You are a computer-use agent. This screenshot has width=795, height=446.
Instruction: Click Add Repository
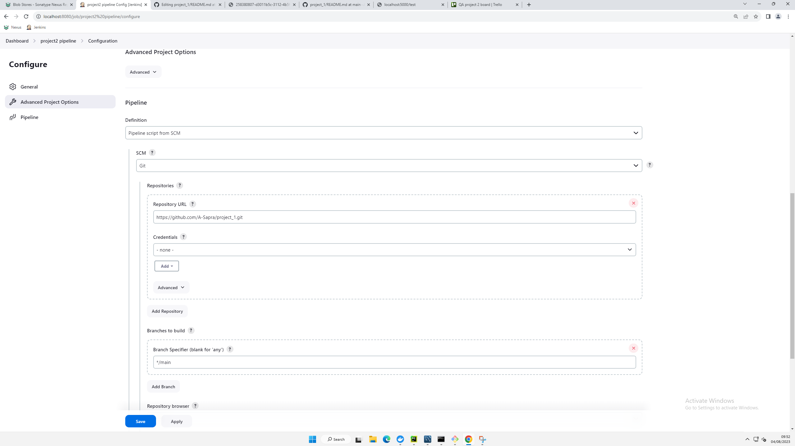[167, 311]
